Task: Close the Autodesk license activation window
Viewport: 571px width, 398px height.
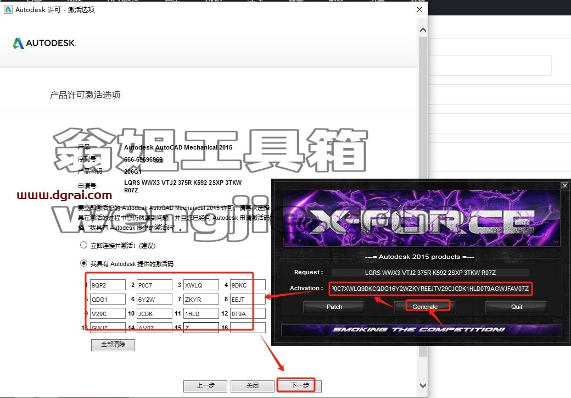Action: tap(419, 9)
